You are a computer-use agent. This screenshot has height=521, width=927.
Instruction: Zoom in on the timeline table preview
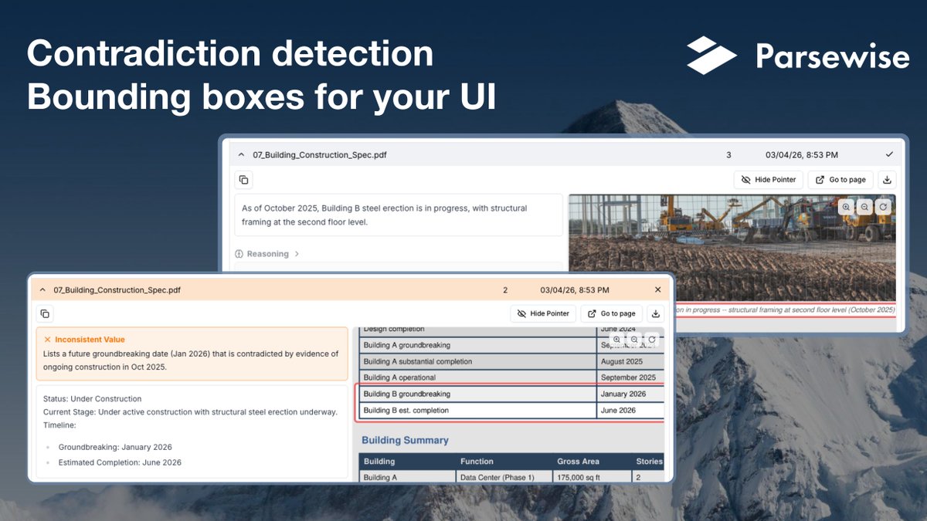616,340
